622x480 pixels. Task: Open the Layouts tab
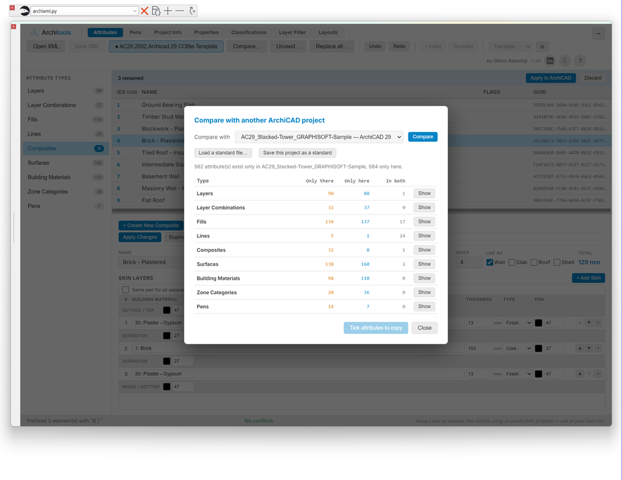[x=328, y=32]
